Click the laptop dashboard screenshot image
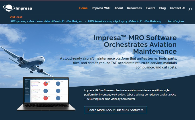This screenshot has height=120, width=195. click(46, 94)
